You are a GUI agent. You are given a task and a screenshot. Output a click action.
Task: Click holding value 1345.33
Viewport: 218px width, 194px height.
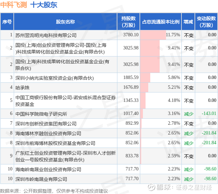coord(131,100)
